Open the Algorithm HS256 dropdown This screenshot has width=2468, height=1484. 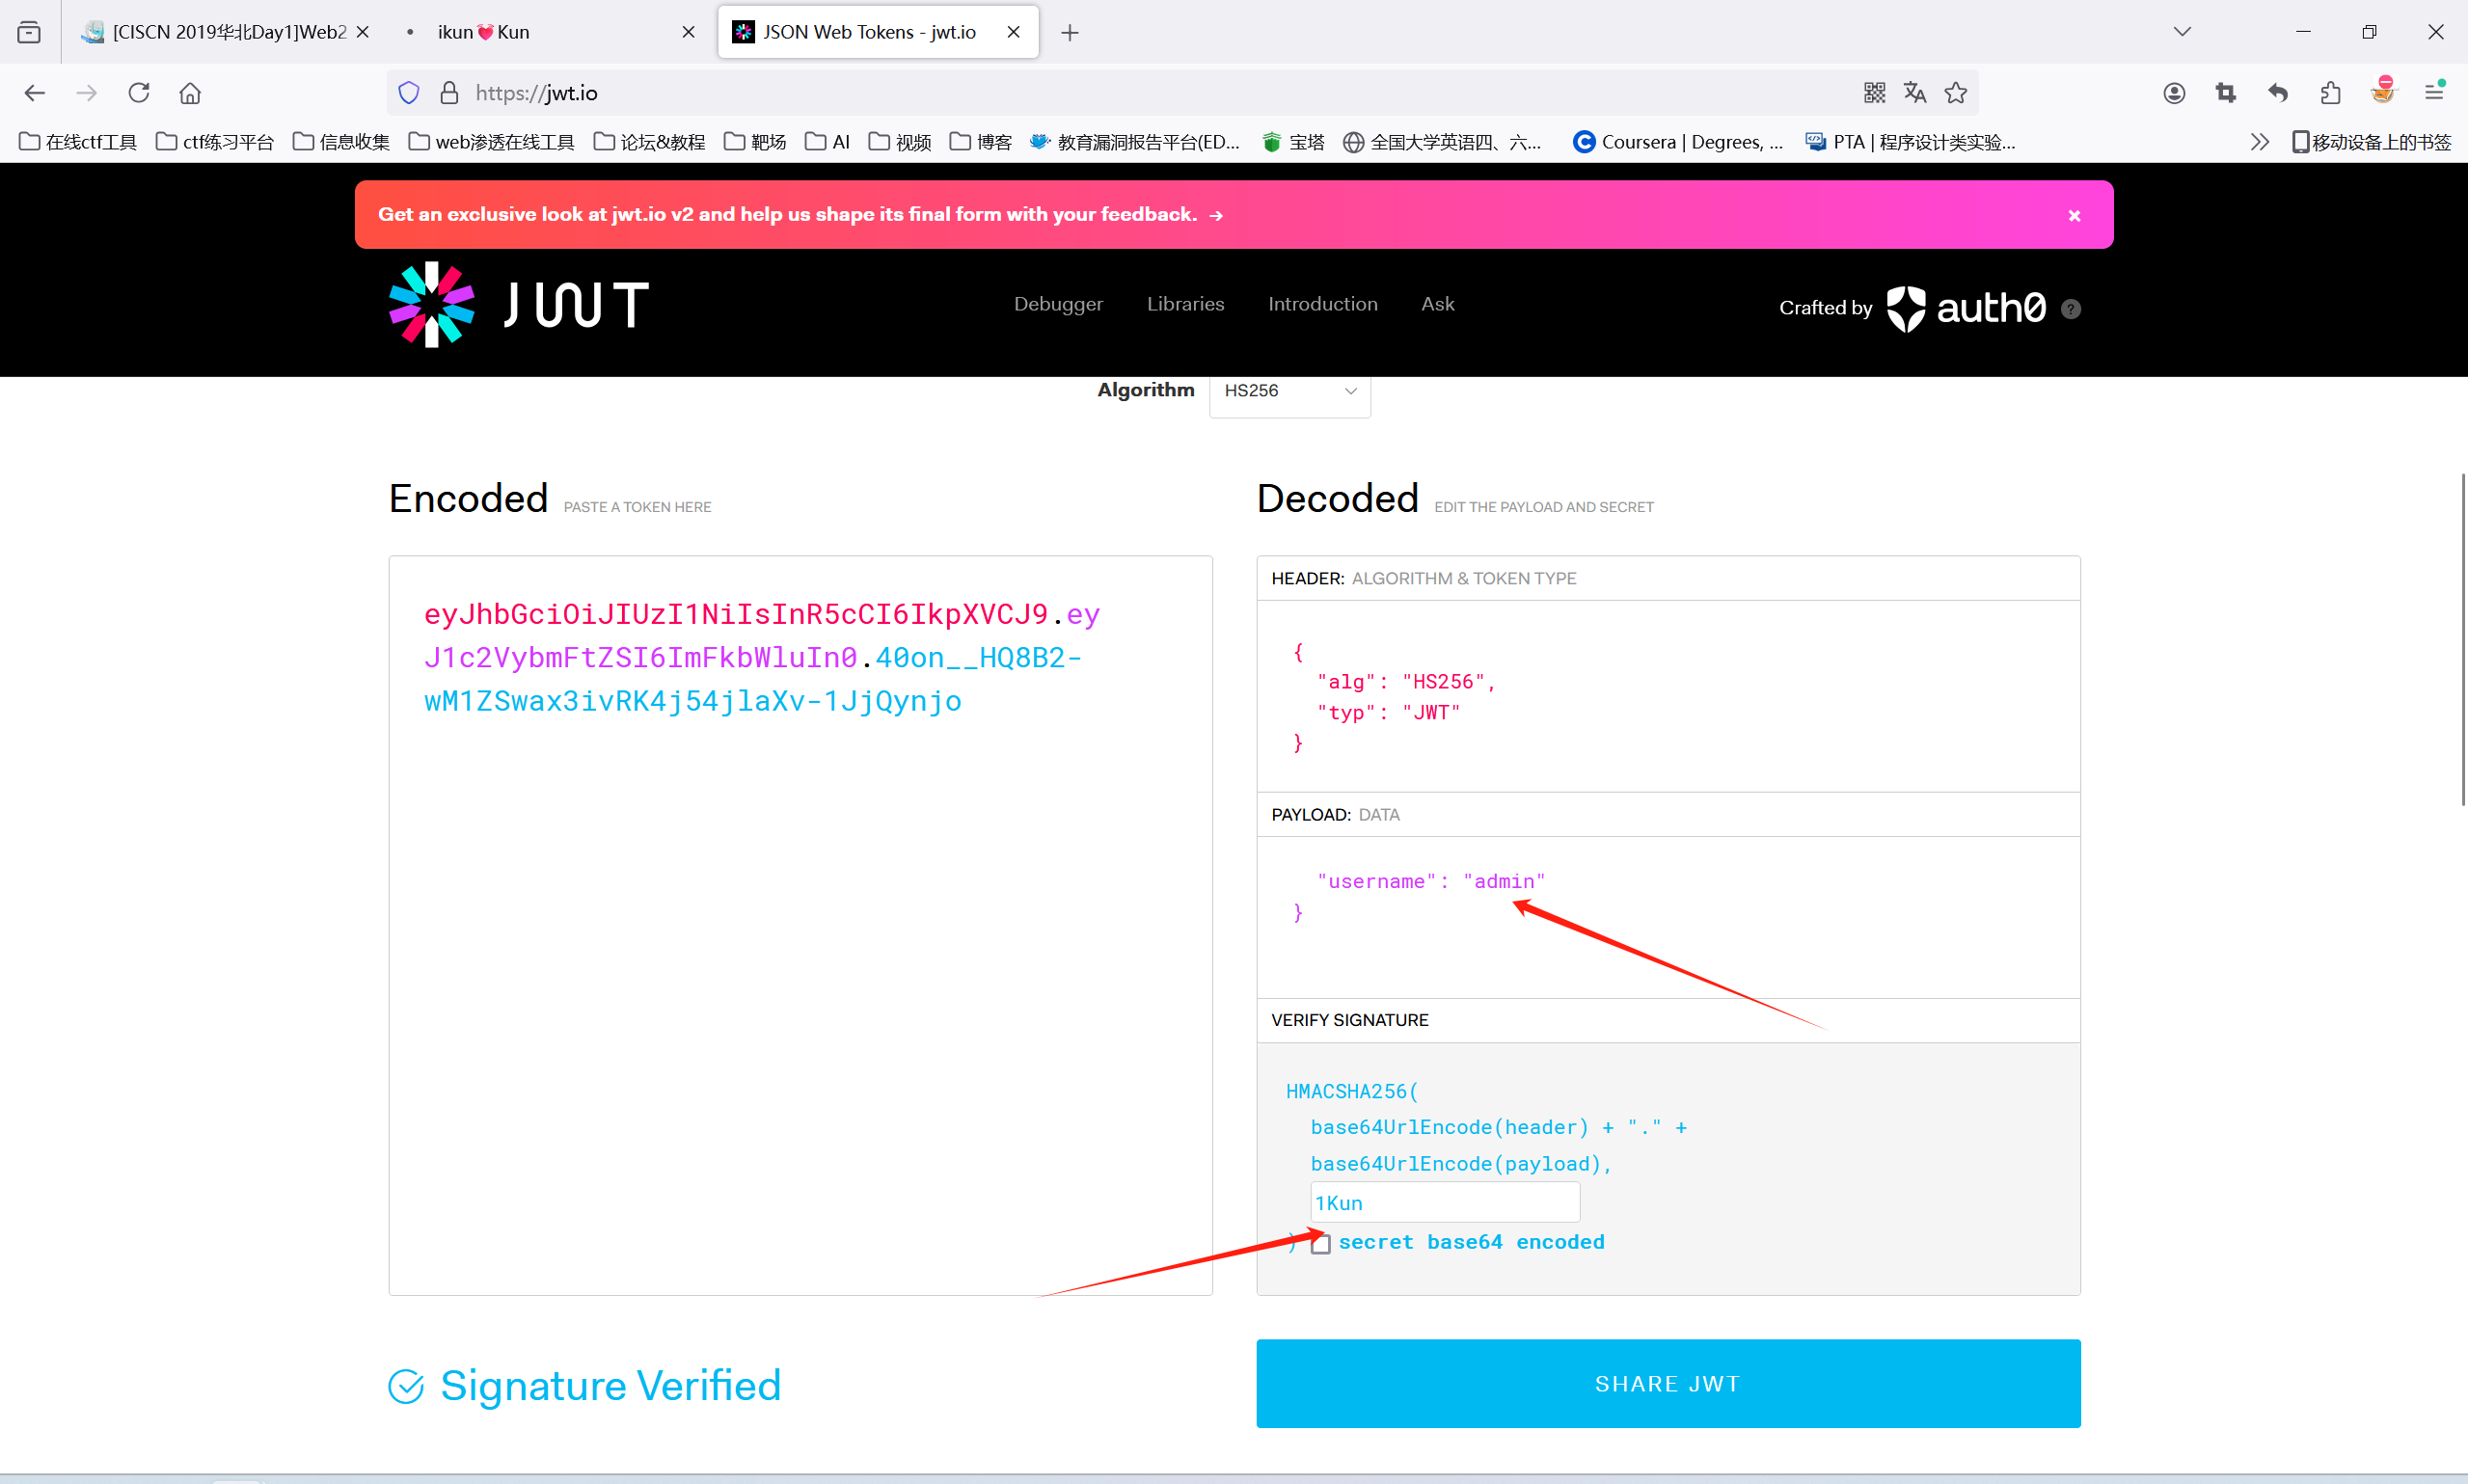click(1289, 391)
